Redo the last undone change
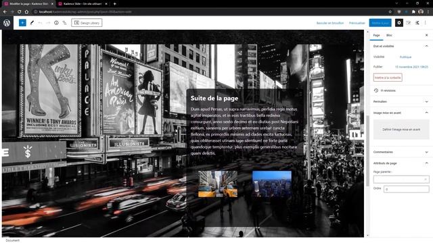 (48, 23)
